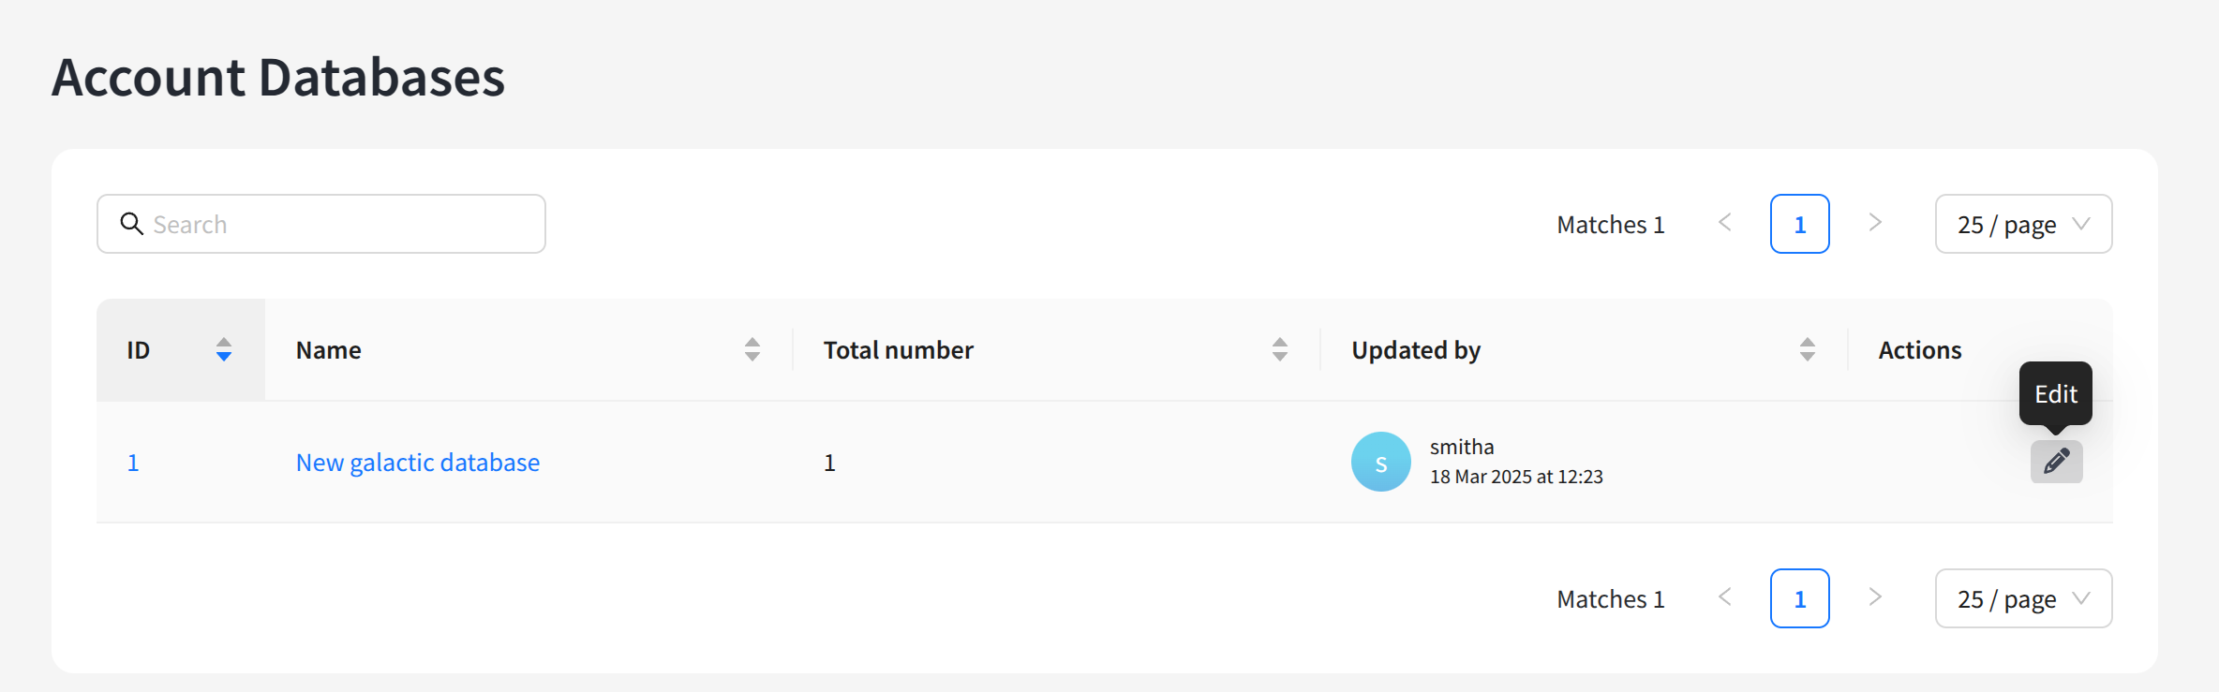The height and width of the screenshot is (692, 2219).
Task: Click the pencil Edit icon in Actions
Action: [x=2056, y=462]
